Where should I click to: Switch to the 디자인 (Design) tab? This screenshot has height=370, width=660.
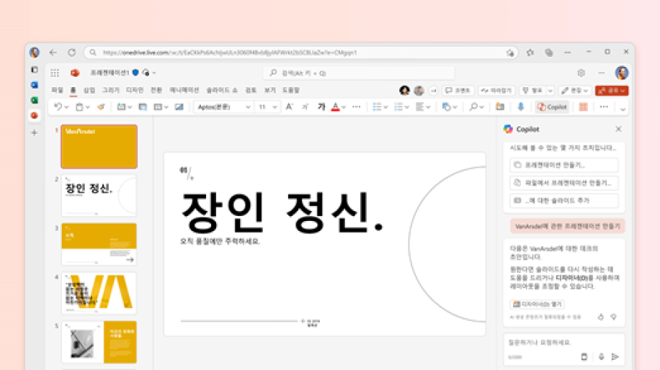(135, 90)
